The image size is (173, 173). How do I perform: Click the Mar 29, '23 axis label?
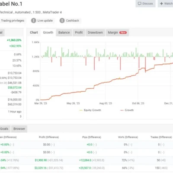41,103
